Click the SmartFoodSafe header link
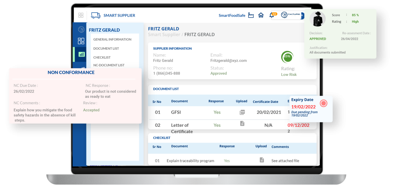Screen dimensions: 395x188 point(232,15)
